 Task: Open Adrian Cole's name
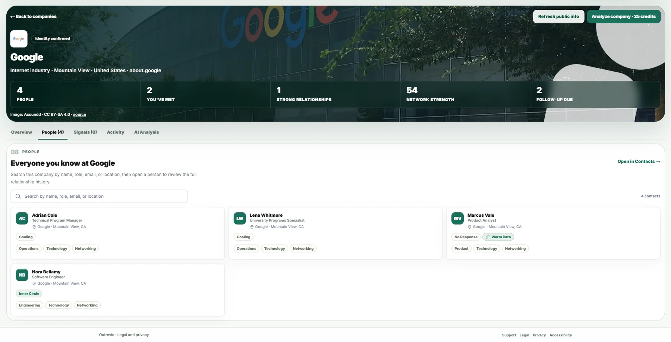[44, 215]
